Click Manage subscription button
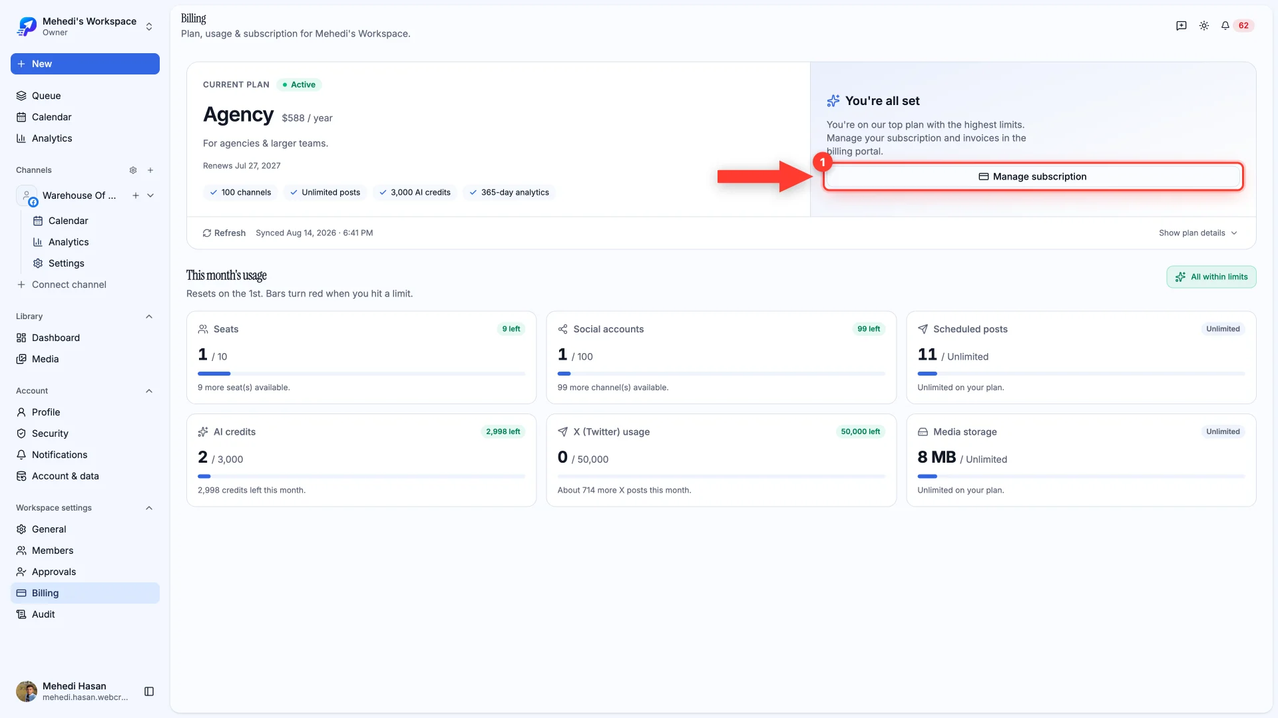Image resolution: width=1278 pixels, height=718 pixels. (x=1033, y=177)
